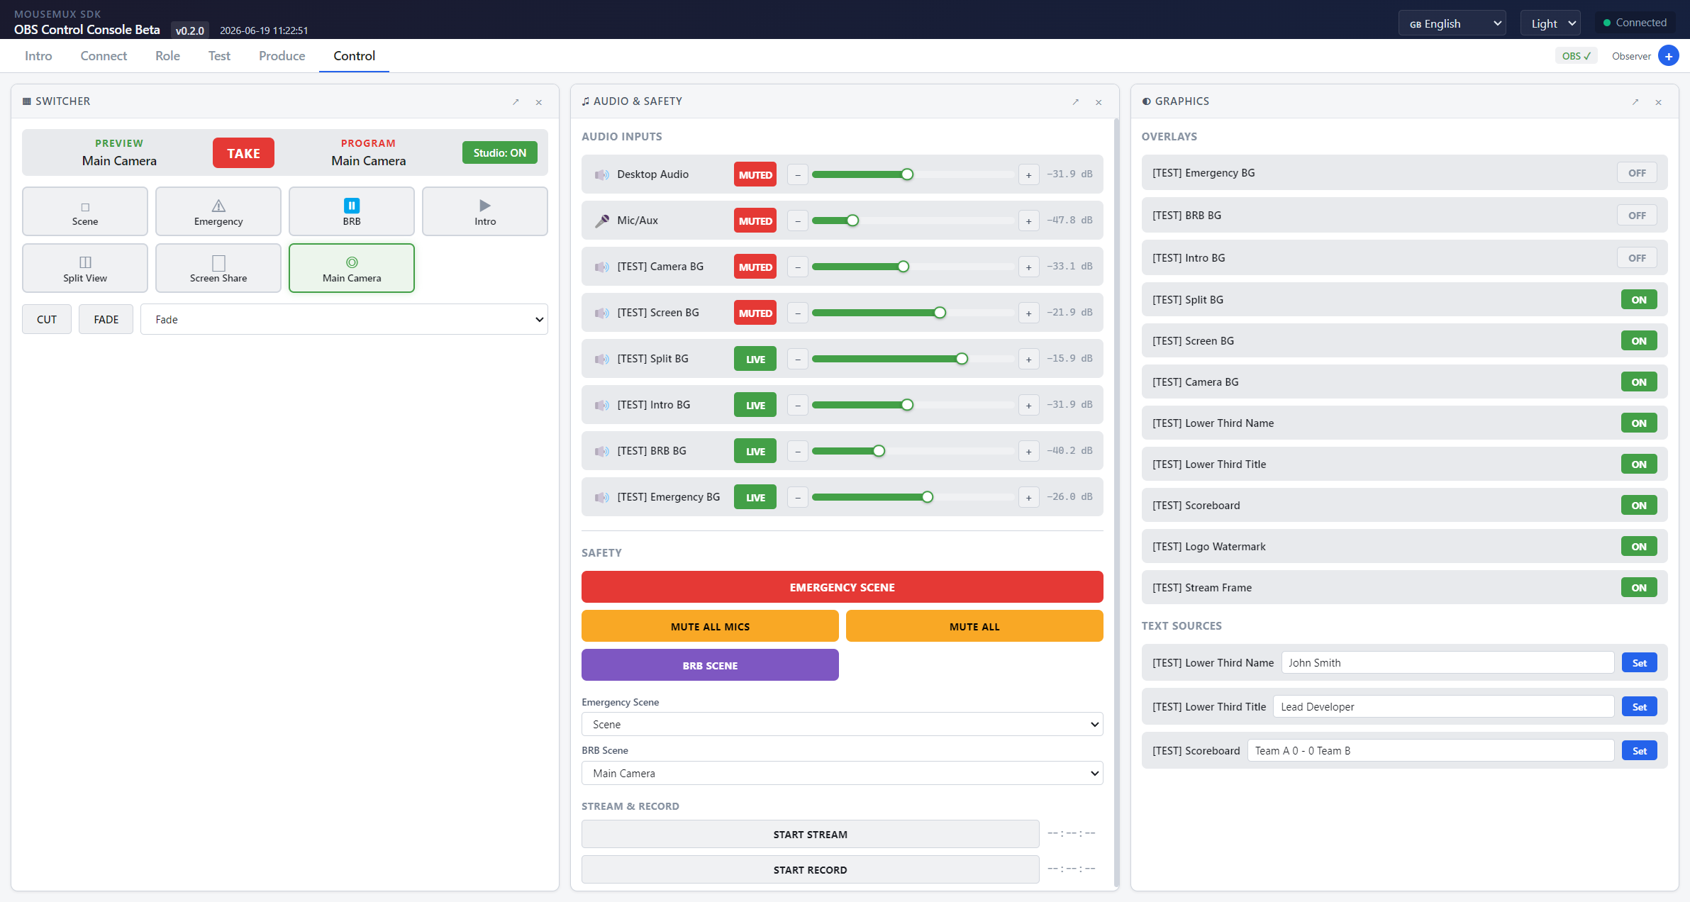
Task: Open the Produce tab
Action: point(282,56)
